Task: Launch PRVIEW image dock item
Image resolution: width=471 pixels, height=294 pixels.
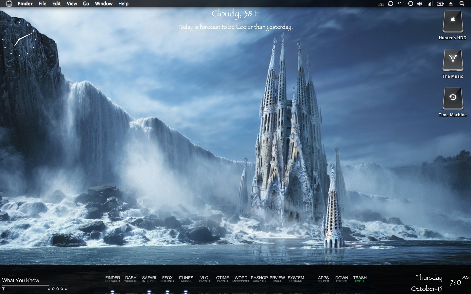Action: 277,279
